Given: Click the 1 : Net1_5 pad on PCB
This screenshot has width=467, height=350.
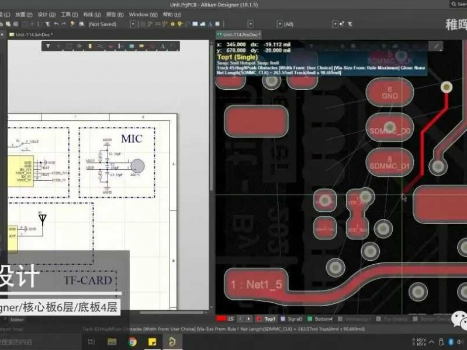Looking at the screenshot, I should 256,284.
